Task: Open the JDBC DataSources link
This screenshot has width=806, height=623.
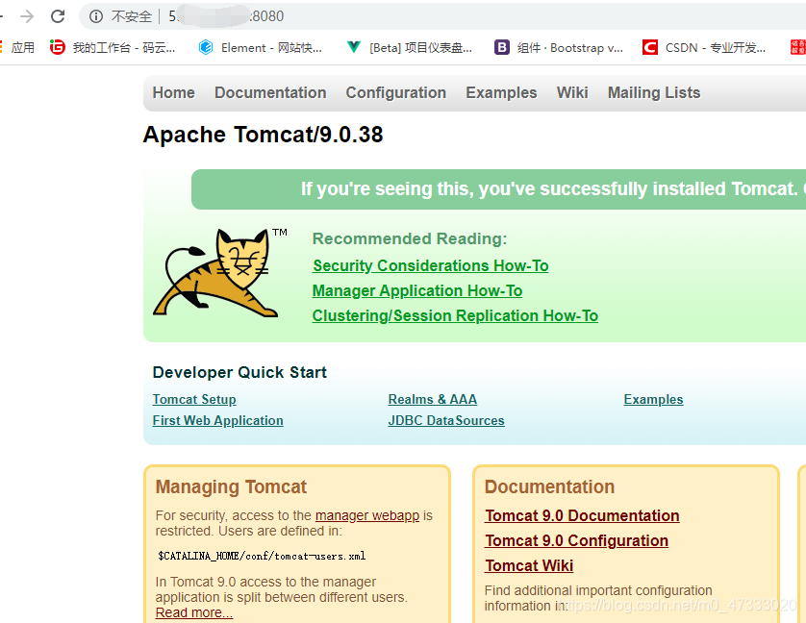Action: tap(446, 420)
